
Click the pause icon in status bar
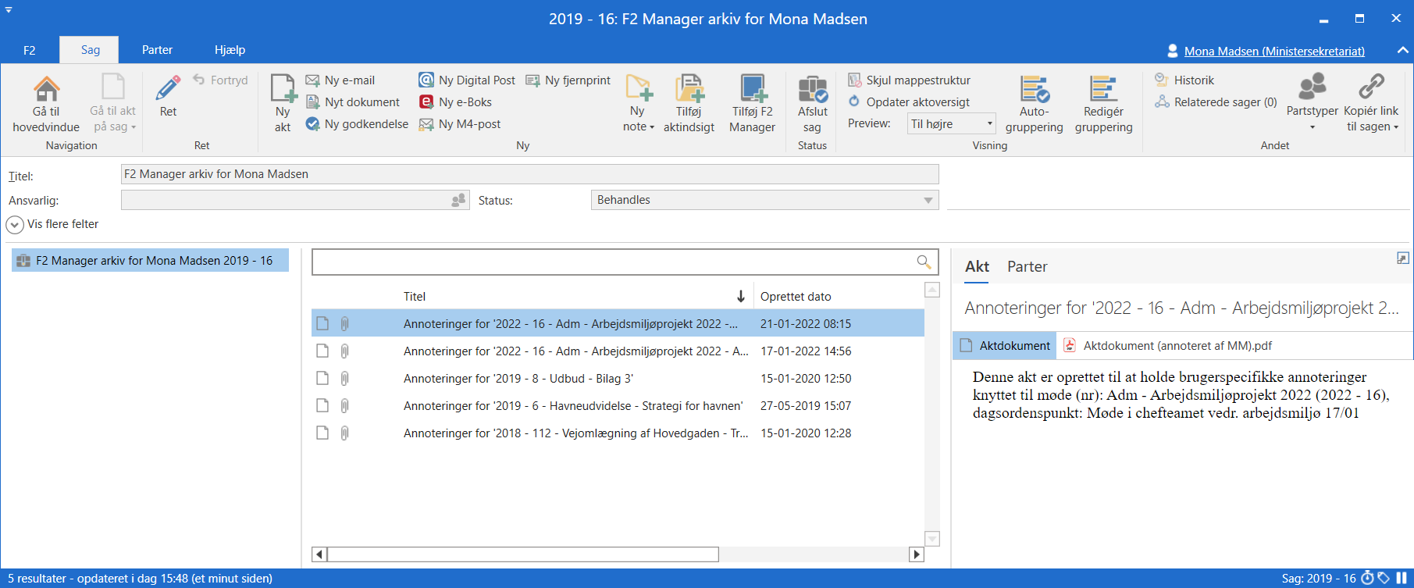pyautogui.click(x=1402, y=578)
